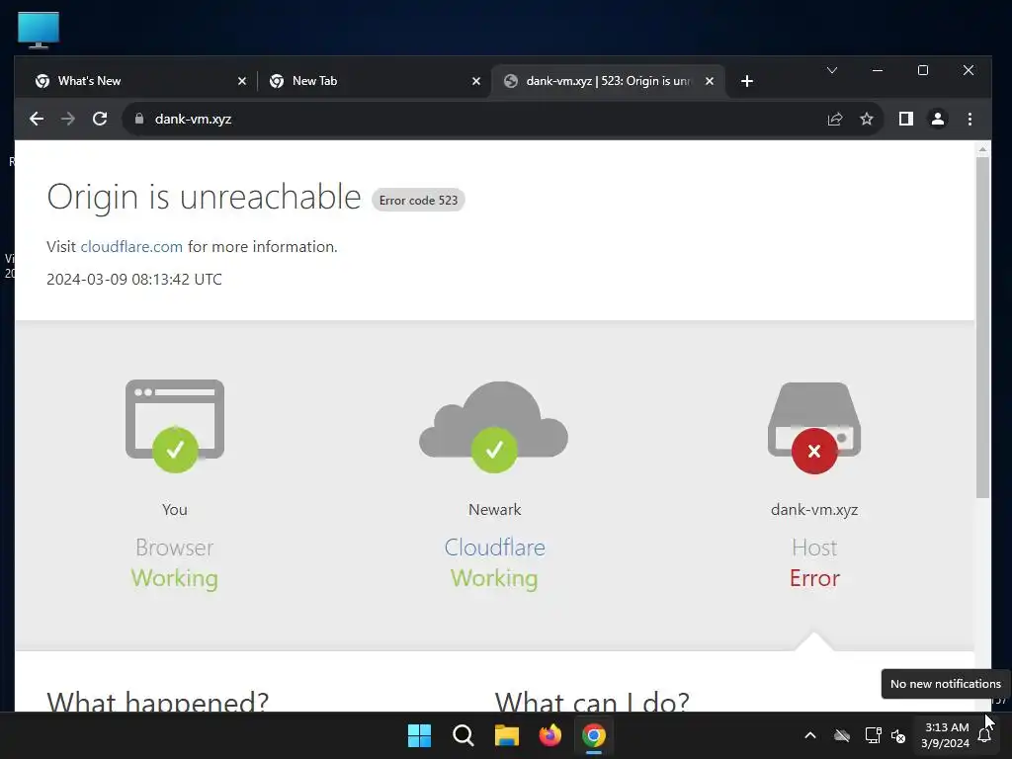The image size is (1012, 759).
Task: Open Chrome's three-dot menu
Action: [x=970, y=119]
